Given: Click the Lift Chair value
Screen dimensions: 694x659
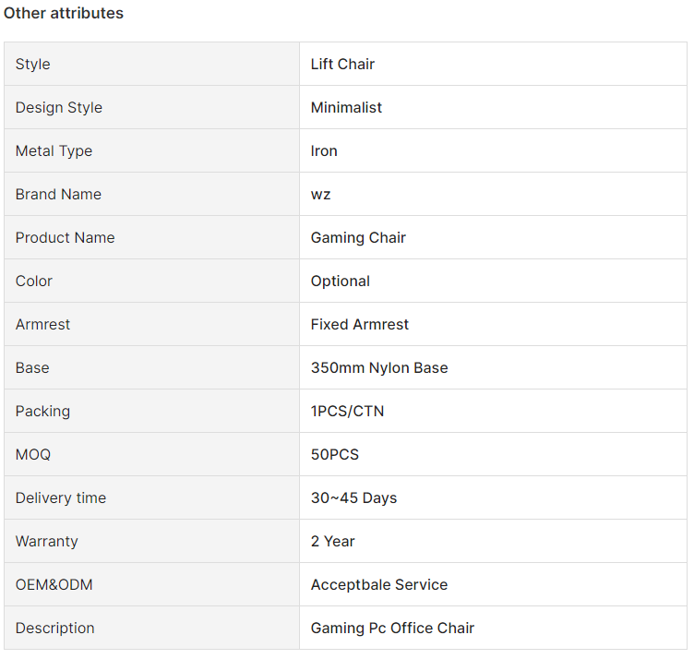Looking at the screenshot, I should (342, 65).
